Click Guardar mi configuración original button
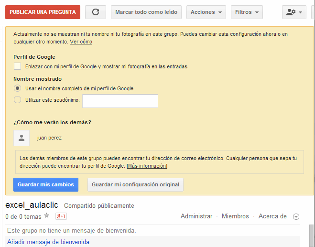 pyautogui.click(x=135, y=184)
